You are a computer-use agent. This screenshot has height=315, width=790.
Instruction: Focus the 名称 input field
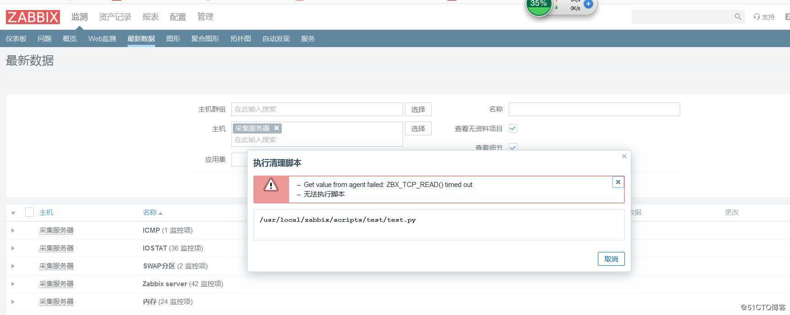594,109
